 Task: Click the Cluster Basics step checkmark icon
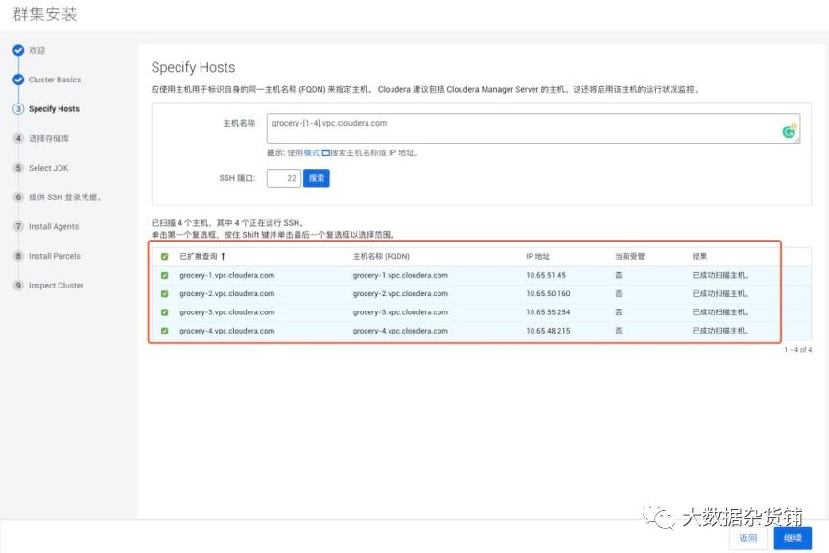(x=18, y=80)
